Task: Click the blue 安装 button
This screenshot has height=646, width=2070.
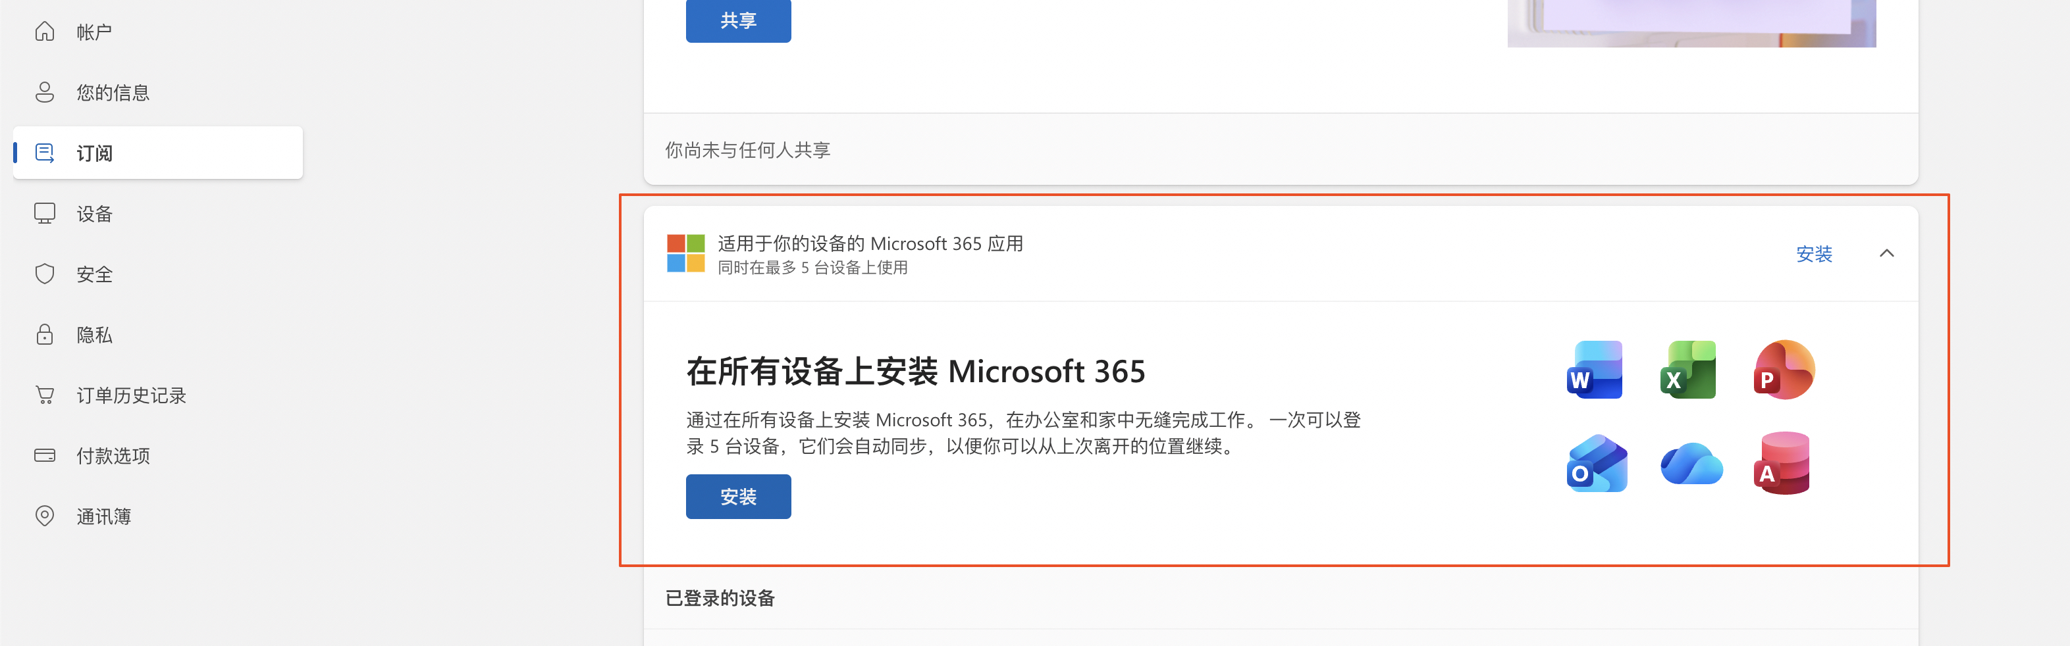Action: [737, 496]
